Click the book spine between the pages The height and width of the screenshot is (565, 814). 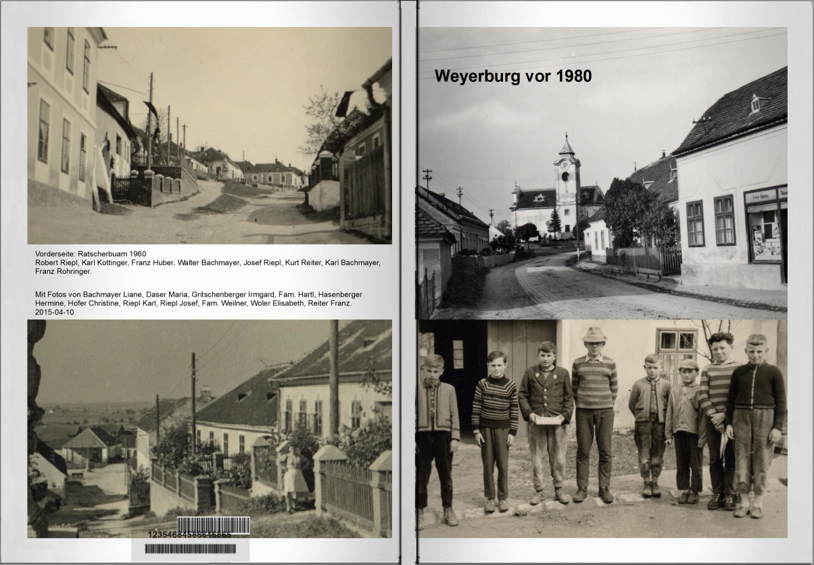408,282
